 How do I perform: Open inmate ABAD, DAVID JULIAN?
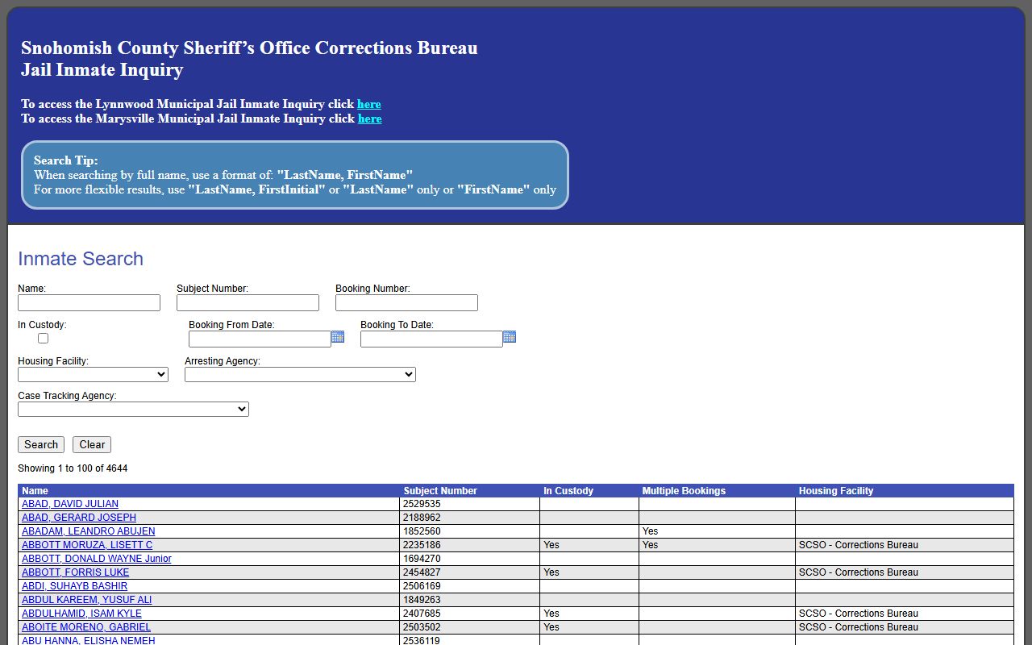[70, 504]
